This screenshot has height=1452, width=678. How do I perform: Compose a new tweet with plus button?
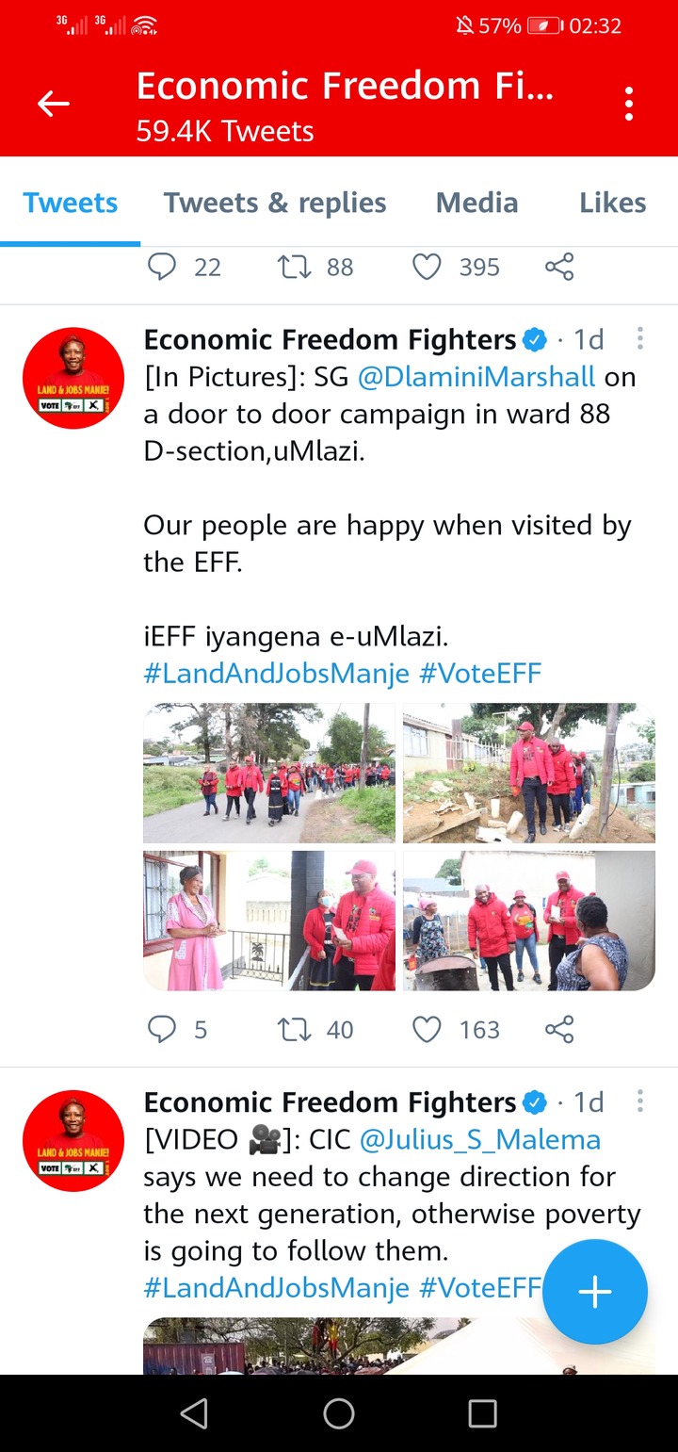(x=595, y=1292)
